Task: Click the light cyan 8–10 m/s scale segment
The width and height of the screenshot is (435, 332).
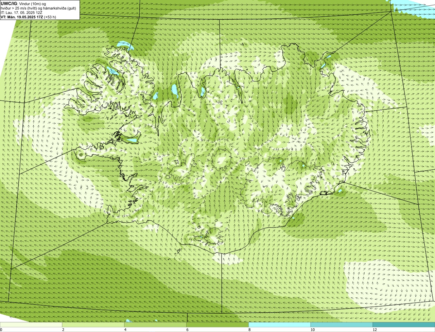Action: tap(280, 325)
